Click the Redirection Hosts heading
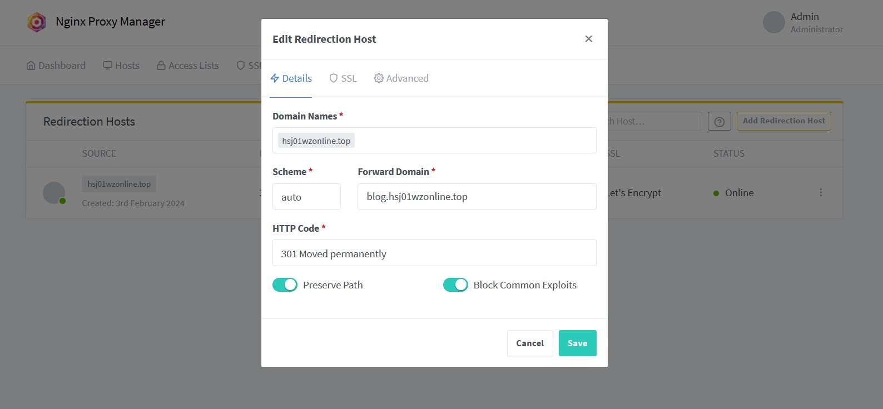This screenshot has height=409, width=883. (x=89, y=122)
